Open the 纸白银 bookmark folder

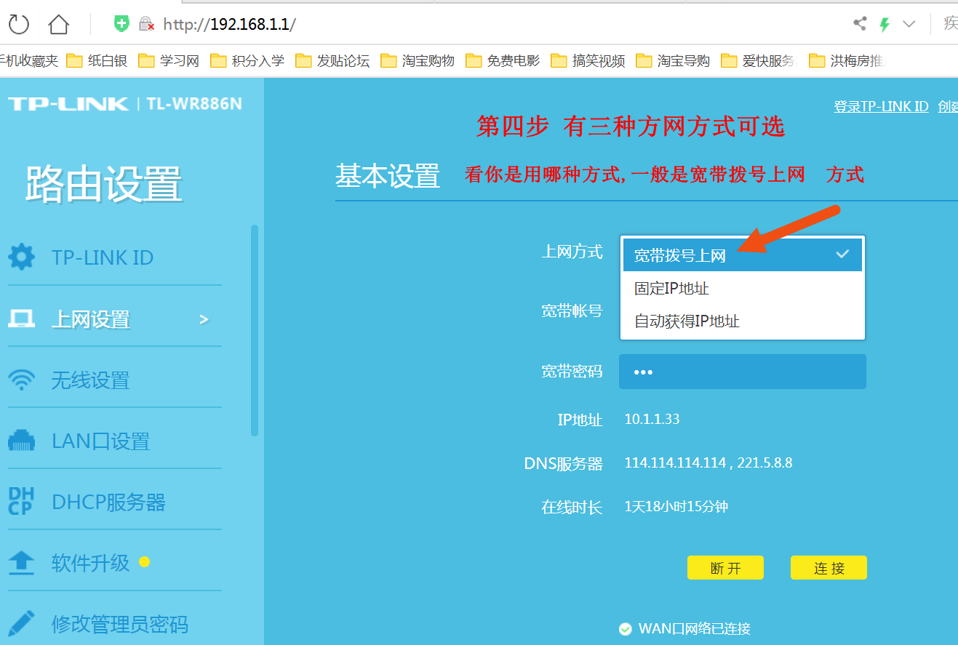(x=97, y=61)
